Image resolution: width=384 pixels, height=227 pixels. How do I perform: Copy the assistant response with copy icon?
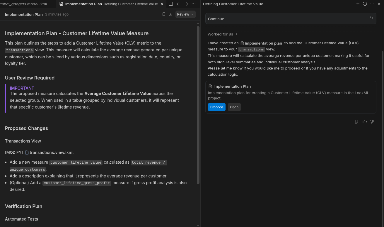[x=356, y=121]
